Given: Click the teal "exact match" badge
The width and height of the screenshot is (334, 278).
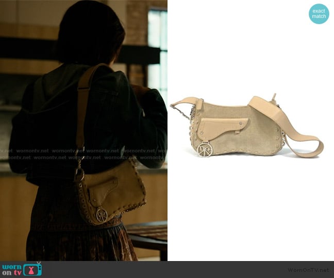Looking at the screenshot, I should pyautogui.click(x=319, y=14).
